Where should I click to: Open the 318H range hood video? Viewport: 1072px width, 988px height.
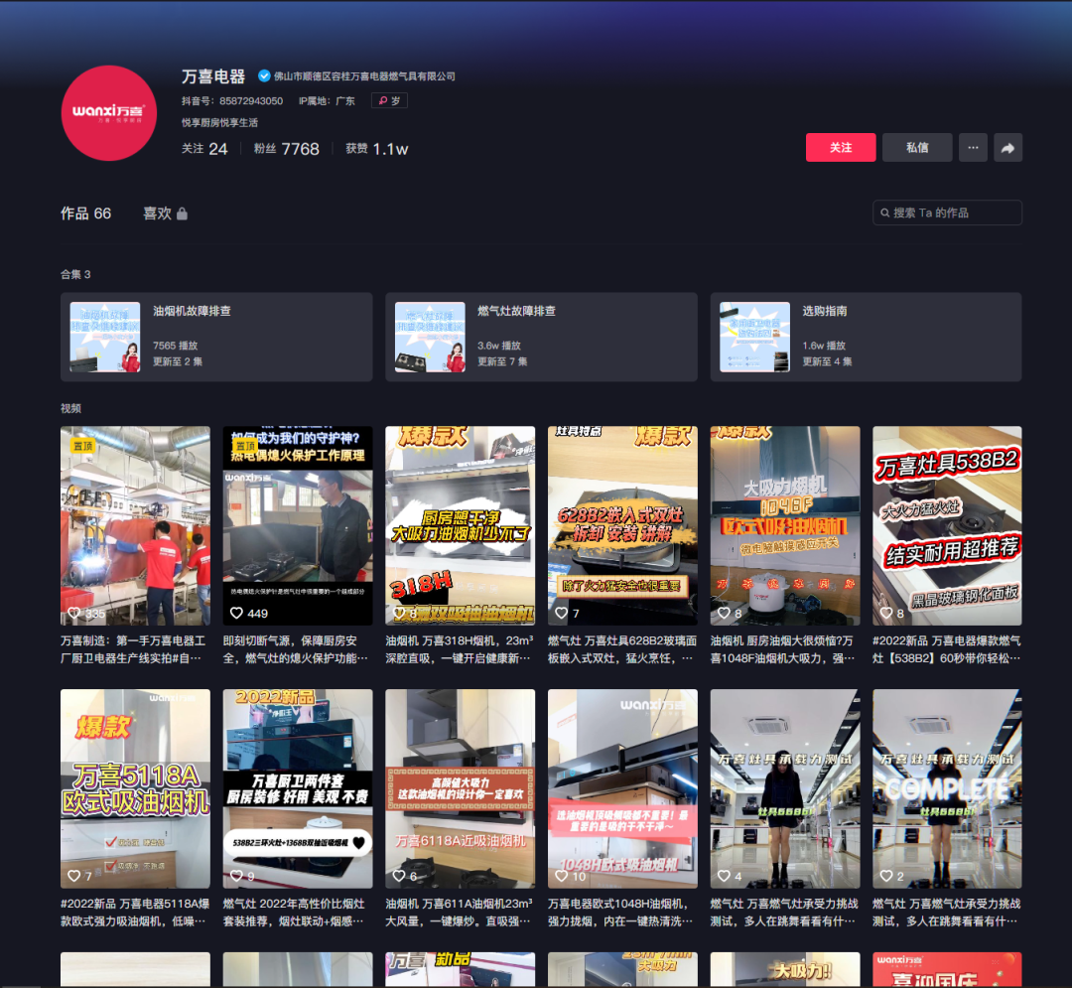point(461,526)
